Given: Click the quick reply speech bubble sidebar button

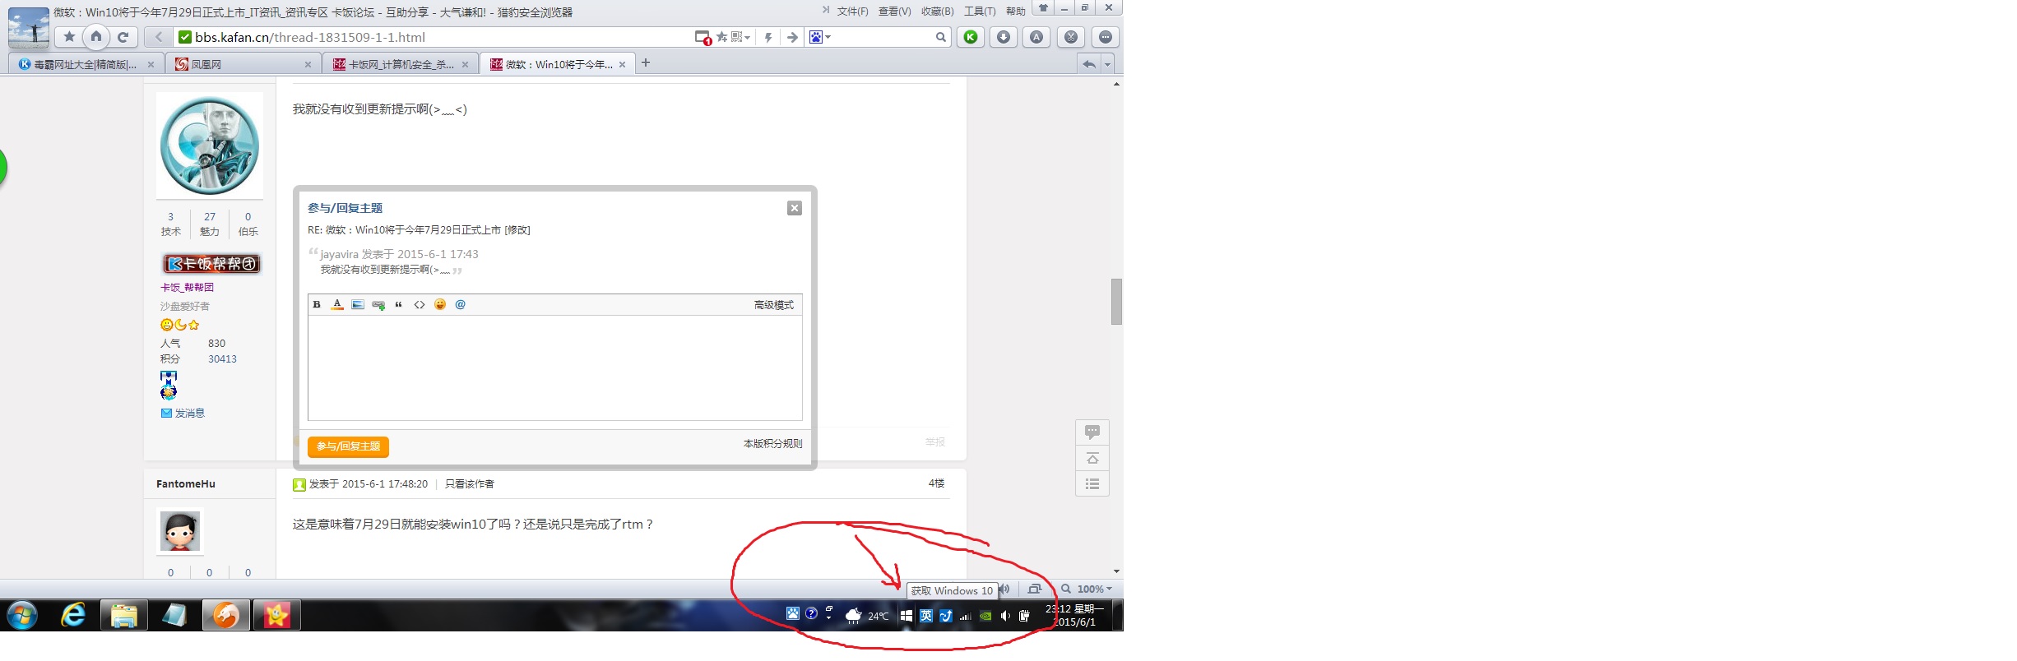Looking at the screenshot, I should point(1092,432).
